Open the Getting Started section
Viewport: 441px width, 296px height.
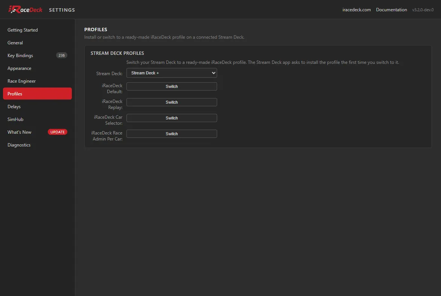click(x=37, y=30)
